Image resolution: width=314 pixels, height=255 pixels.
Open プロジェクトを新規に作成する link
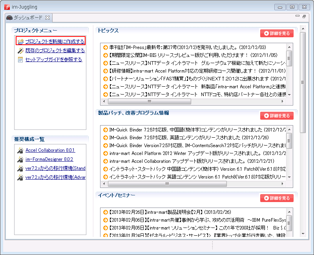coord(55,41)
